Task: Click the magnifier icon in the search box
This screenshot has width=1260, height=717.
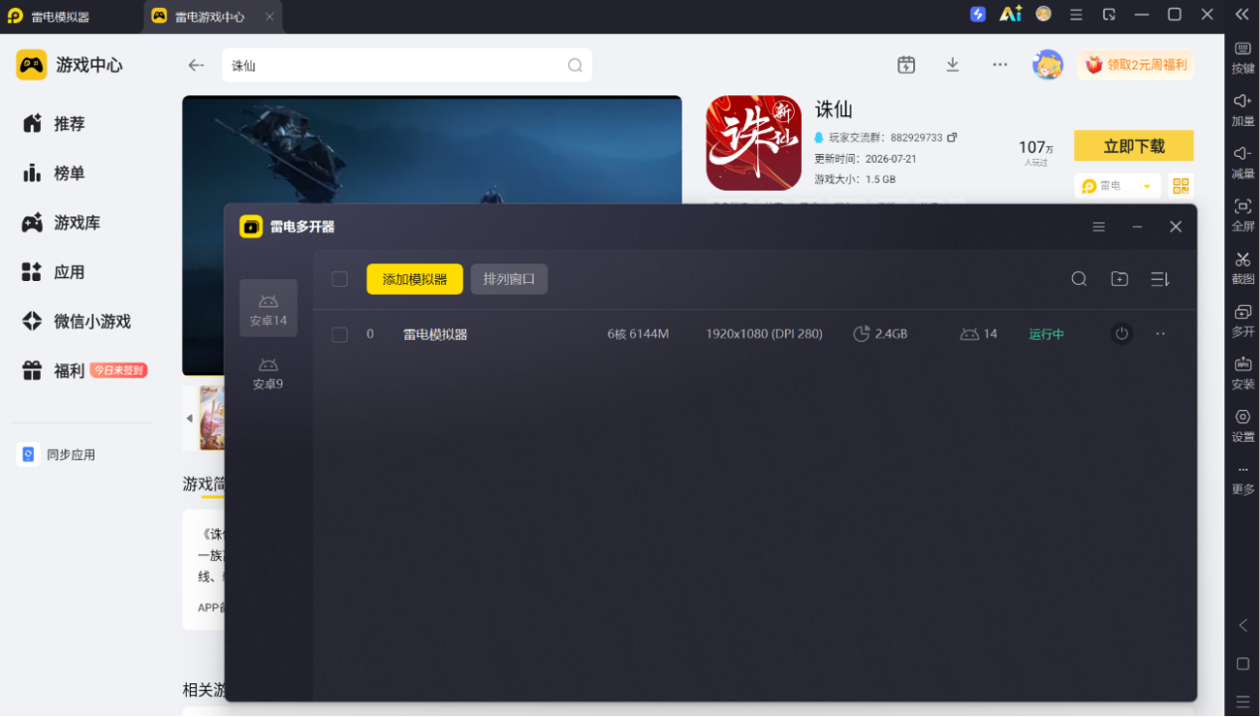Action: click(575, 66)
